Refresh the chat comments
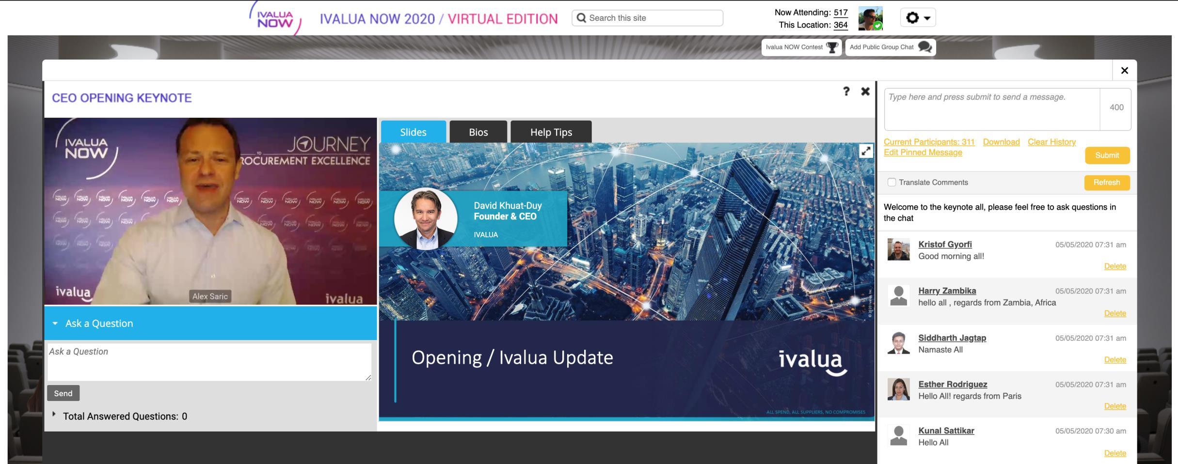The image size is (1178, 464). point(1107,183)
